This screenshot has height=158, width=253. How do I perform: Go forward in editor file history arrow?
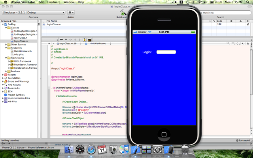point(54,43)
